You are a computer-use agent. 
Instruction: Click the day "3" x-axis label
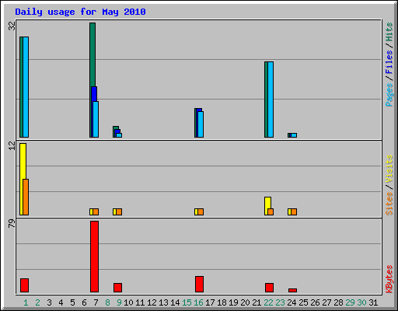point(49,302)
